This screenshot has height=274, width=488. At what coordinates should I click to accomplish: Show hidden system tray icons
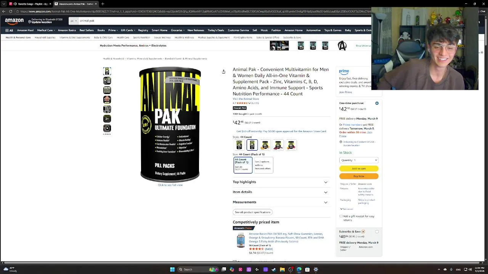click(439, 269)
